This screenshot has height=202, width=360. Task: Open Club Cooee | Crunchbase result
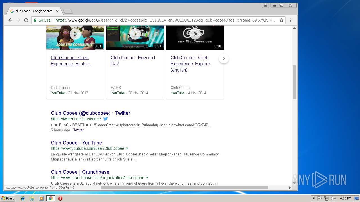coord(80,172)
